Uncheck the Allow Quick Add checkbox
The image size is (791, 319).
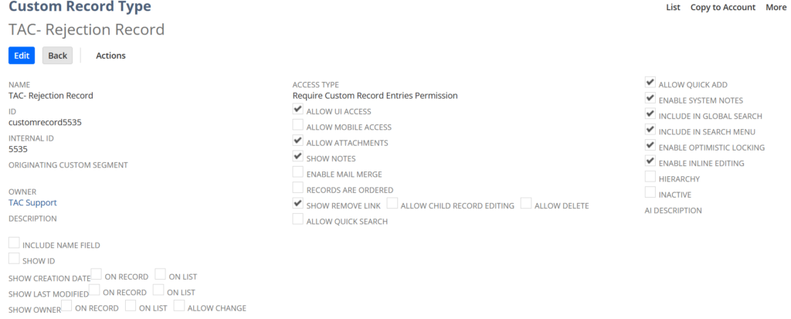[650, 83]
